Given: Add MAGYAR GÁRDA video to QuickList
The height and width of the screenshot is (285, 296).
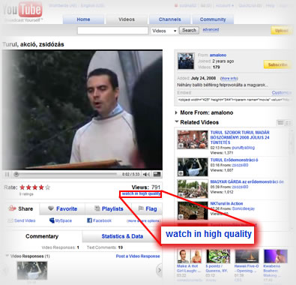Looking at the screenshot, I should tap(181, 195).
